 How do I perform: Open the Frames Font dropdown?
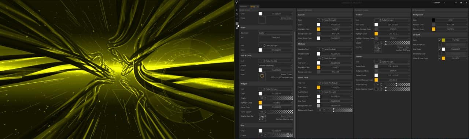pos(395,62)
